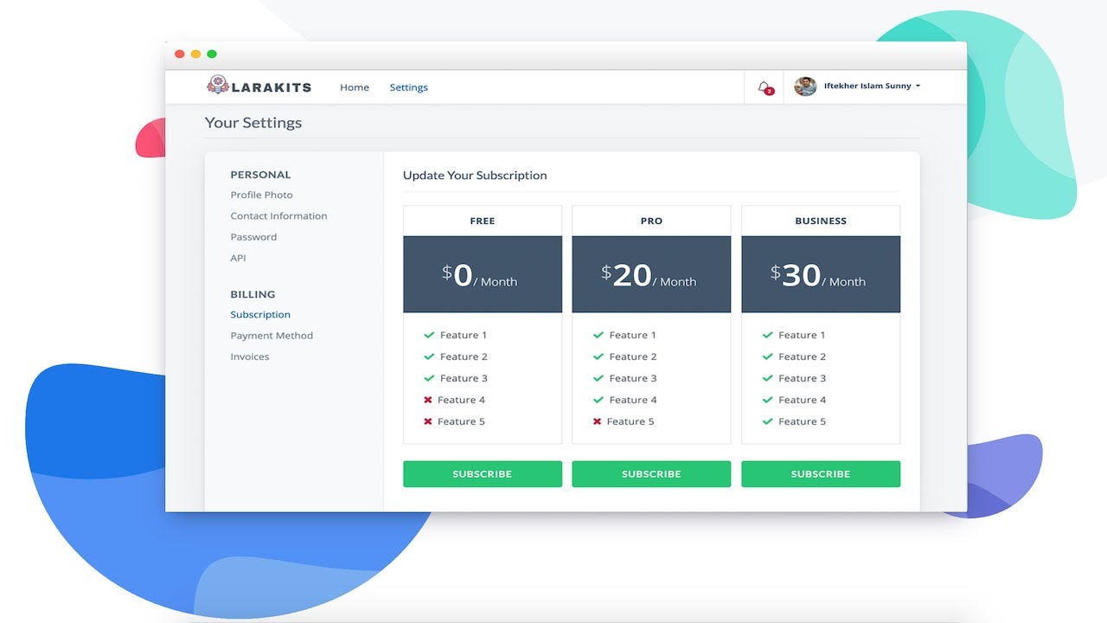Viewport: 1107px width, 623px height.
Task: Open the Password settings section
Action: (253, 237)
